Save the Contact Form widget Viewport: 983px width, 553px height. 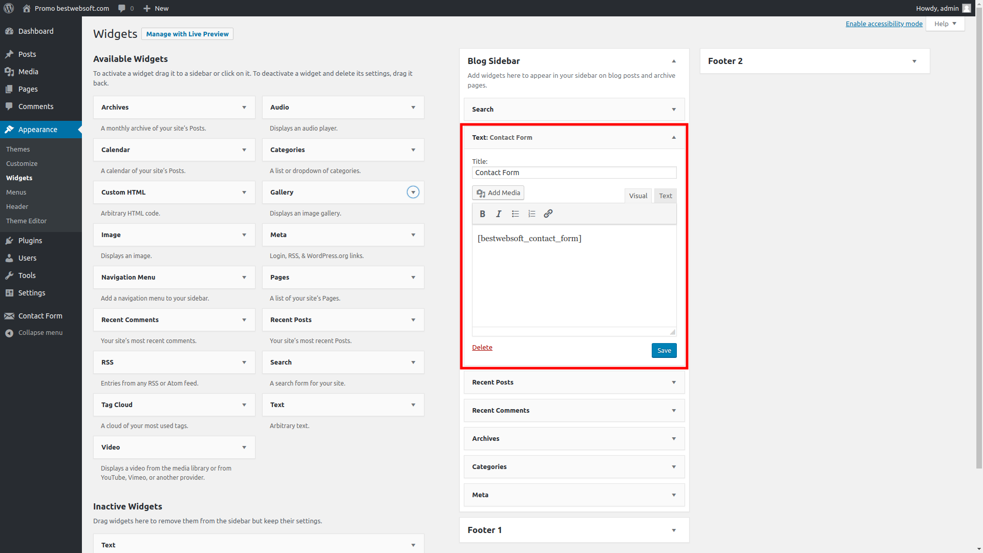click(x=664, y=350)
